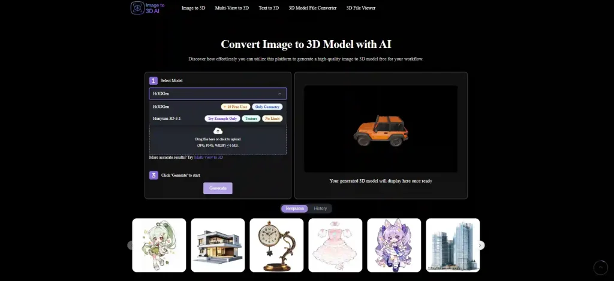The height and width of the screenshot is (281, 614).
Task: Open 3D Model File Converter
Action: tap(312, 8)
